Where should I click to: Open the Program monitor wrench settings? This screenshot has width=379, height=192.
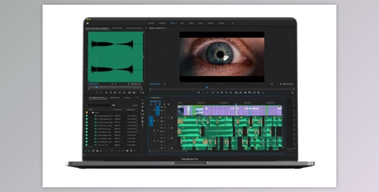click(x=281, y=84)
